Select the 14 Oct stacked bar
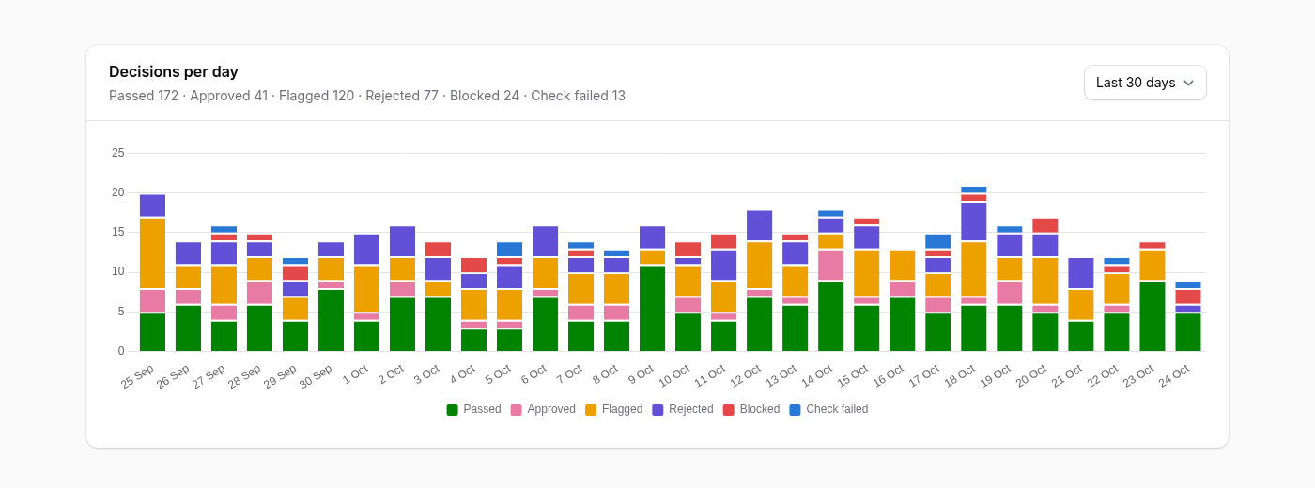The image size is (1315, 488). pyautogui.click(x=831, y=281)
